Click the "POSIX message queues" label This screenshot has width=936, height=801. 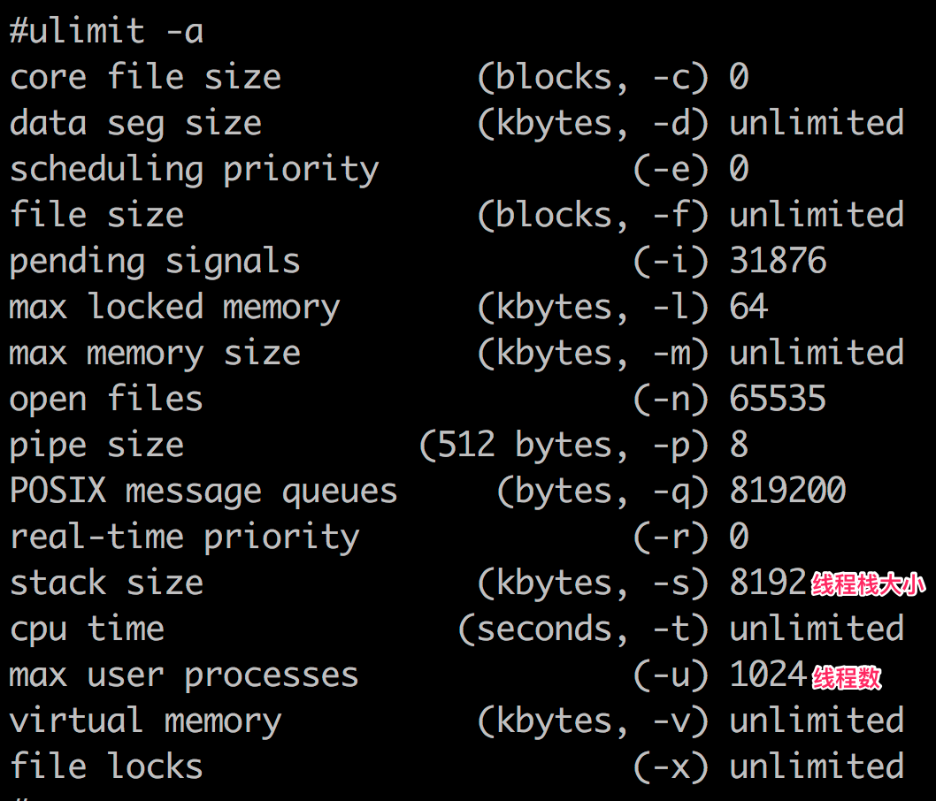[203, 492]
